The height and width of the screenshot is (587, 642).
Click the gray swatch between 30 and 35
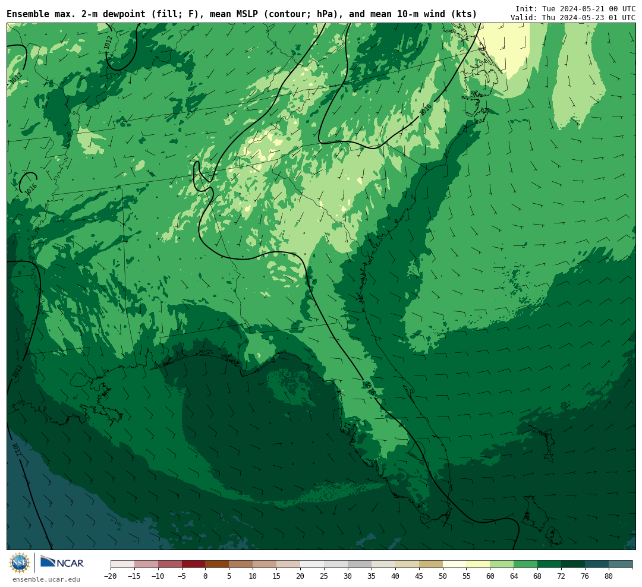tap(360, 564)
